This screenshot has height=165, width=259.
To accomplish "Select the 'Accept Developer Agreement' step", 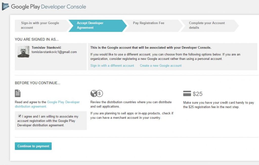I will (x=97, y=26).
